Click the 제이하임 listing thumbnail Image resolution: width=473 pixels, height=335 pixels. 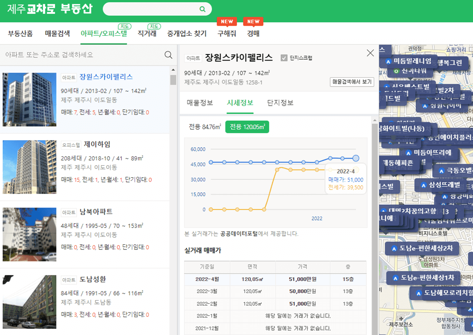coord(29,167)
